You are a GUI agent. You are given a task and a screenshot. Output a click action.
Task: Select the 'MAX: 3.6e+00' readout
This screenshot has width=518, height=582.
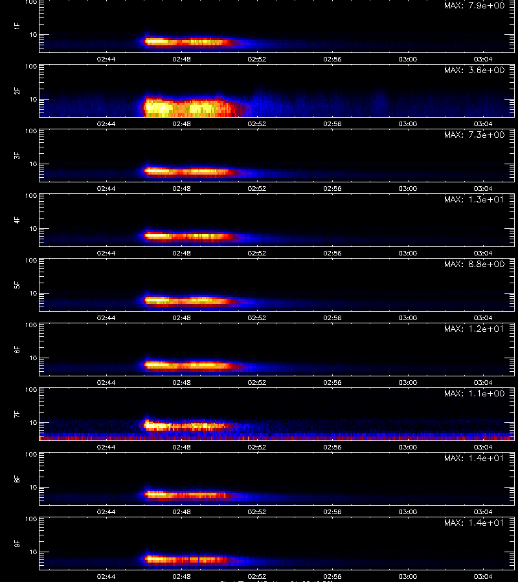tap(474, 70)
